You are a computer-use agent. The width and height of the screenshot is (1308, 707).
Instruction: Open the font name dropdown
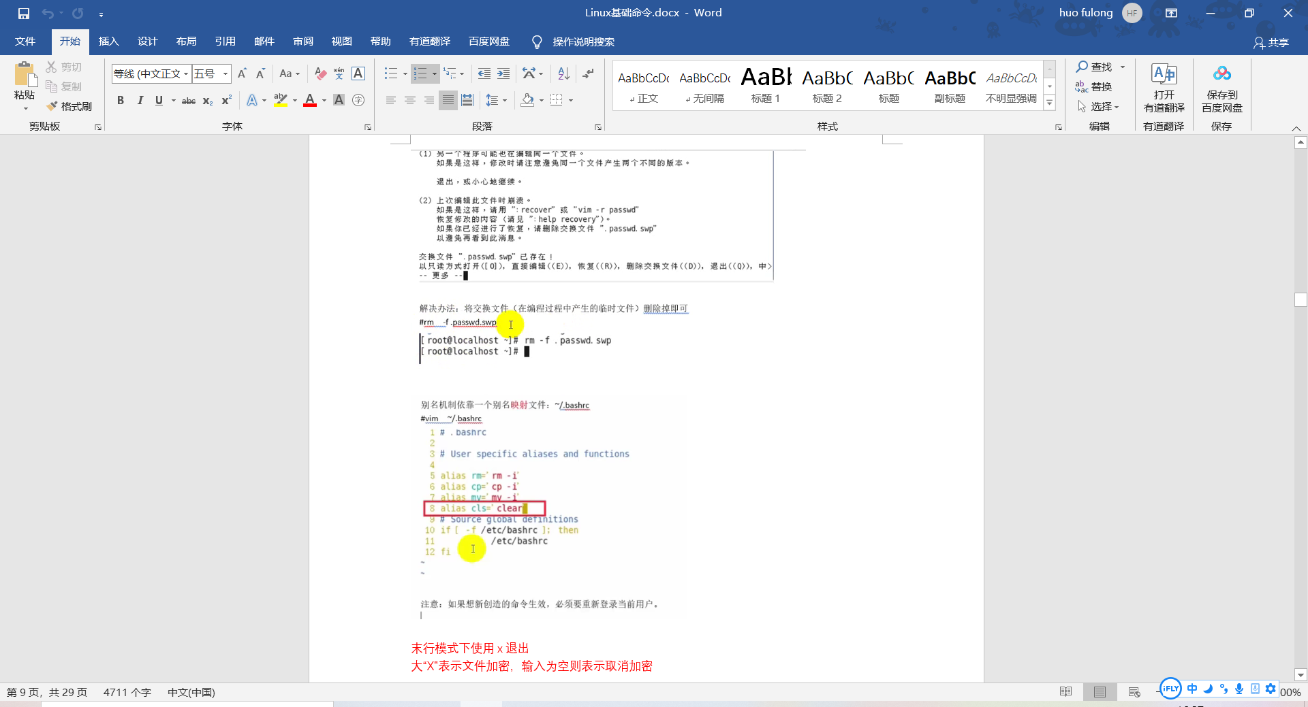click(x=185, y=73)
